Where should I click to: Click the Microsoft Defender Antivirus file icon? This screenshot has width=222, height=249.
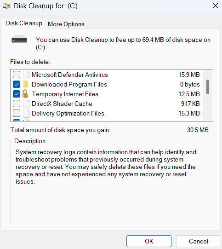pos(26,75)
